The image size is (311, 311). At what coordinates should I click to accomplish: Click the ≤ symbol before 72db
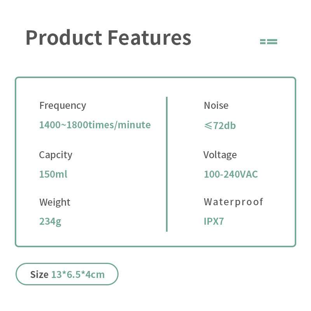[x=208, y=126]
